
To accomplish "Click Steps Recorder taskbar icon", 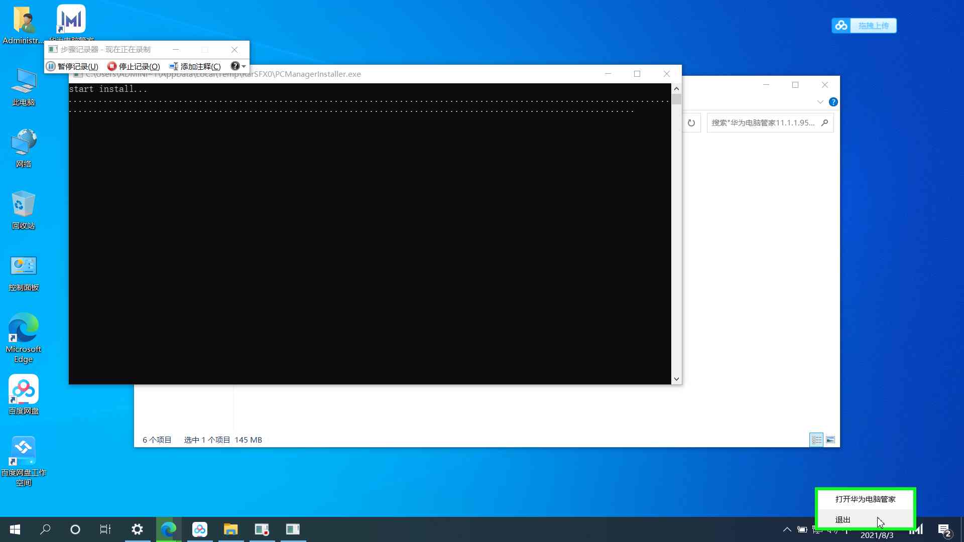I will (262, 529).
